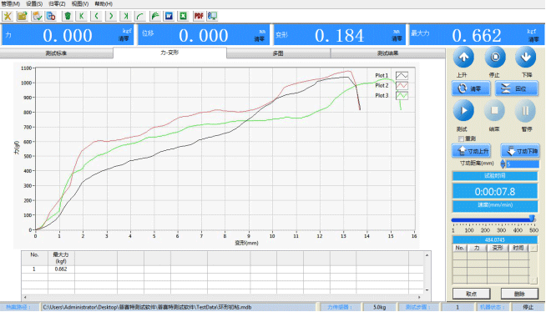The width and height of the screenshot is (546, 312).
Task: Switch to the 测试结果 tab
Action: [387, 53]
